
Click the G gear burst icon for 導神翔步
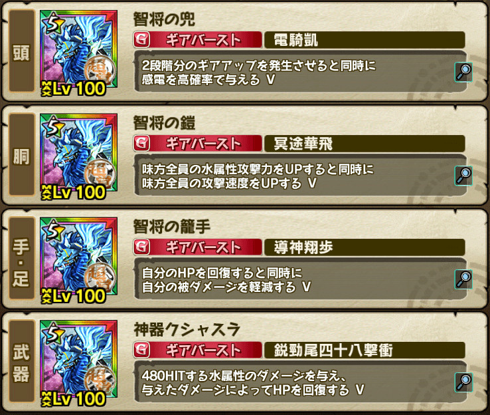point(141,247)
